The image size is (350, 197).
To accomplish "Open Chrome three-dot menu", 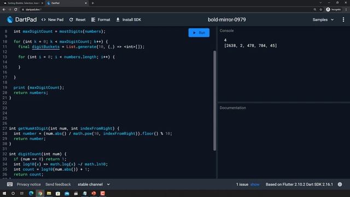I will (x=346, y=9).
